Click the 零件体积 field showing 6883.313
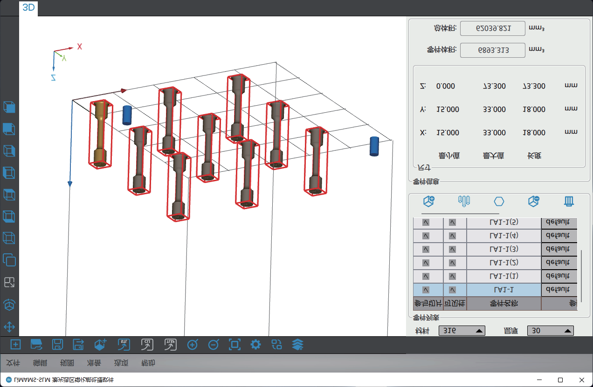Screen dimensions: 593x387 pos(493,50)
